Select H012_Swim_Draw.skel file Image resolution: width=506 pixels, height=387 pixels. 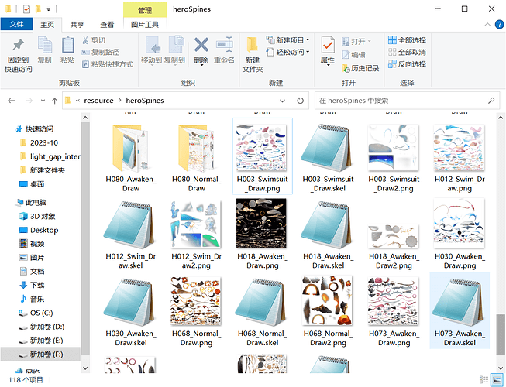[131, 233]
